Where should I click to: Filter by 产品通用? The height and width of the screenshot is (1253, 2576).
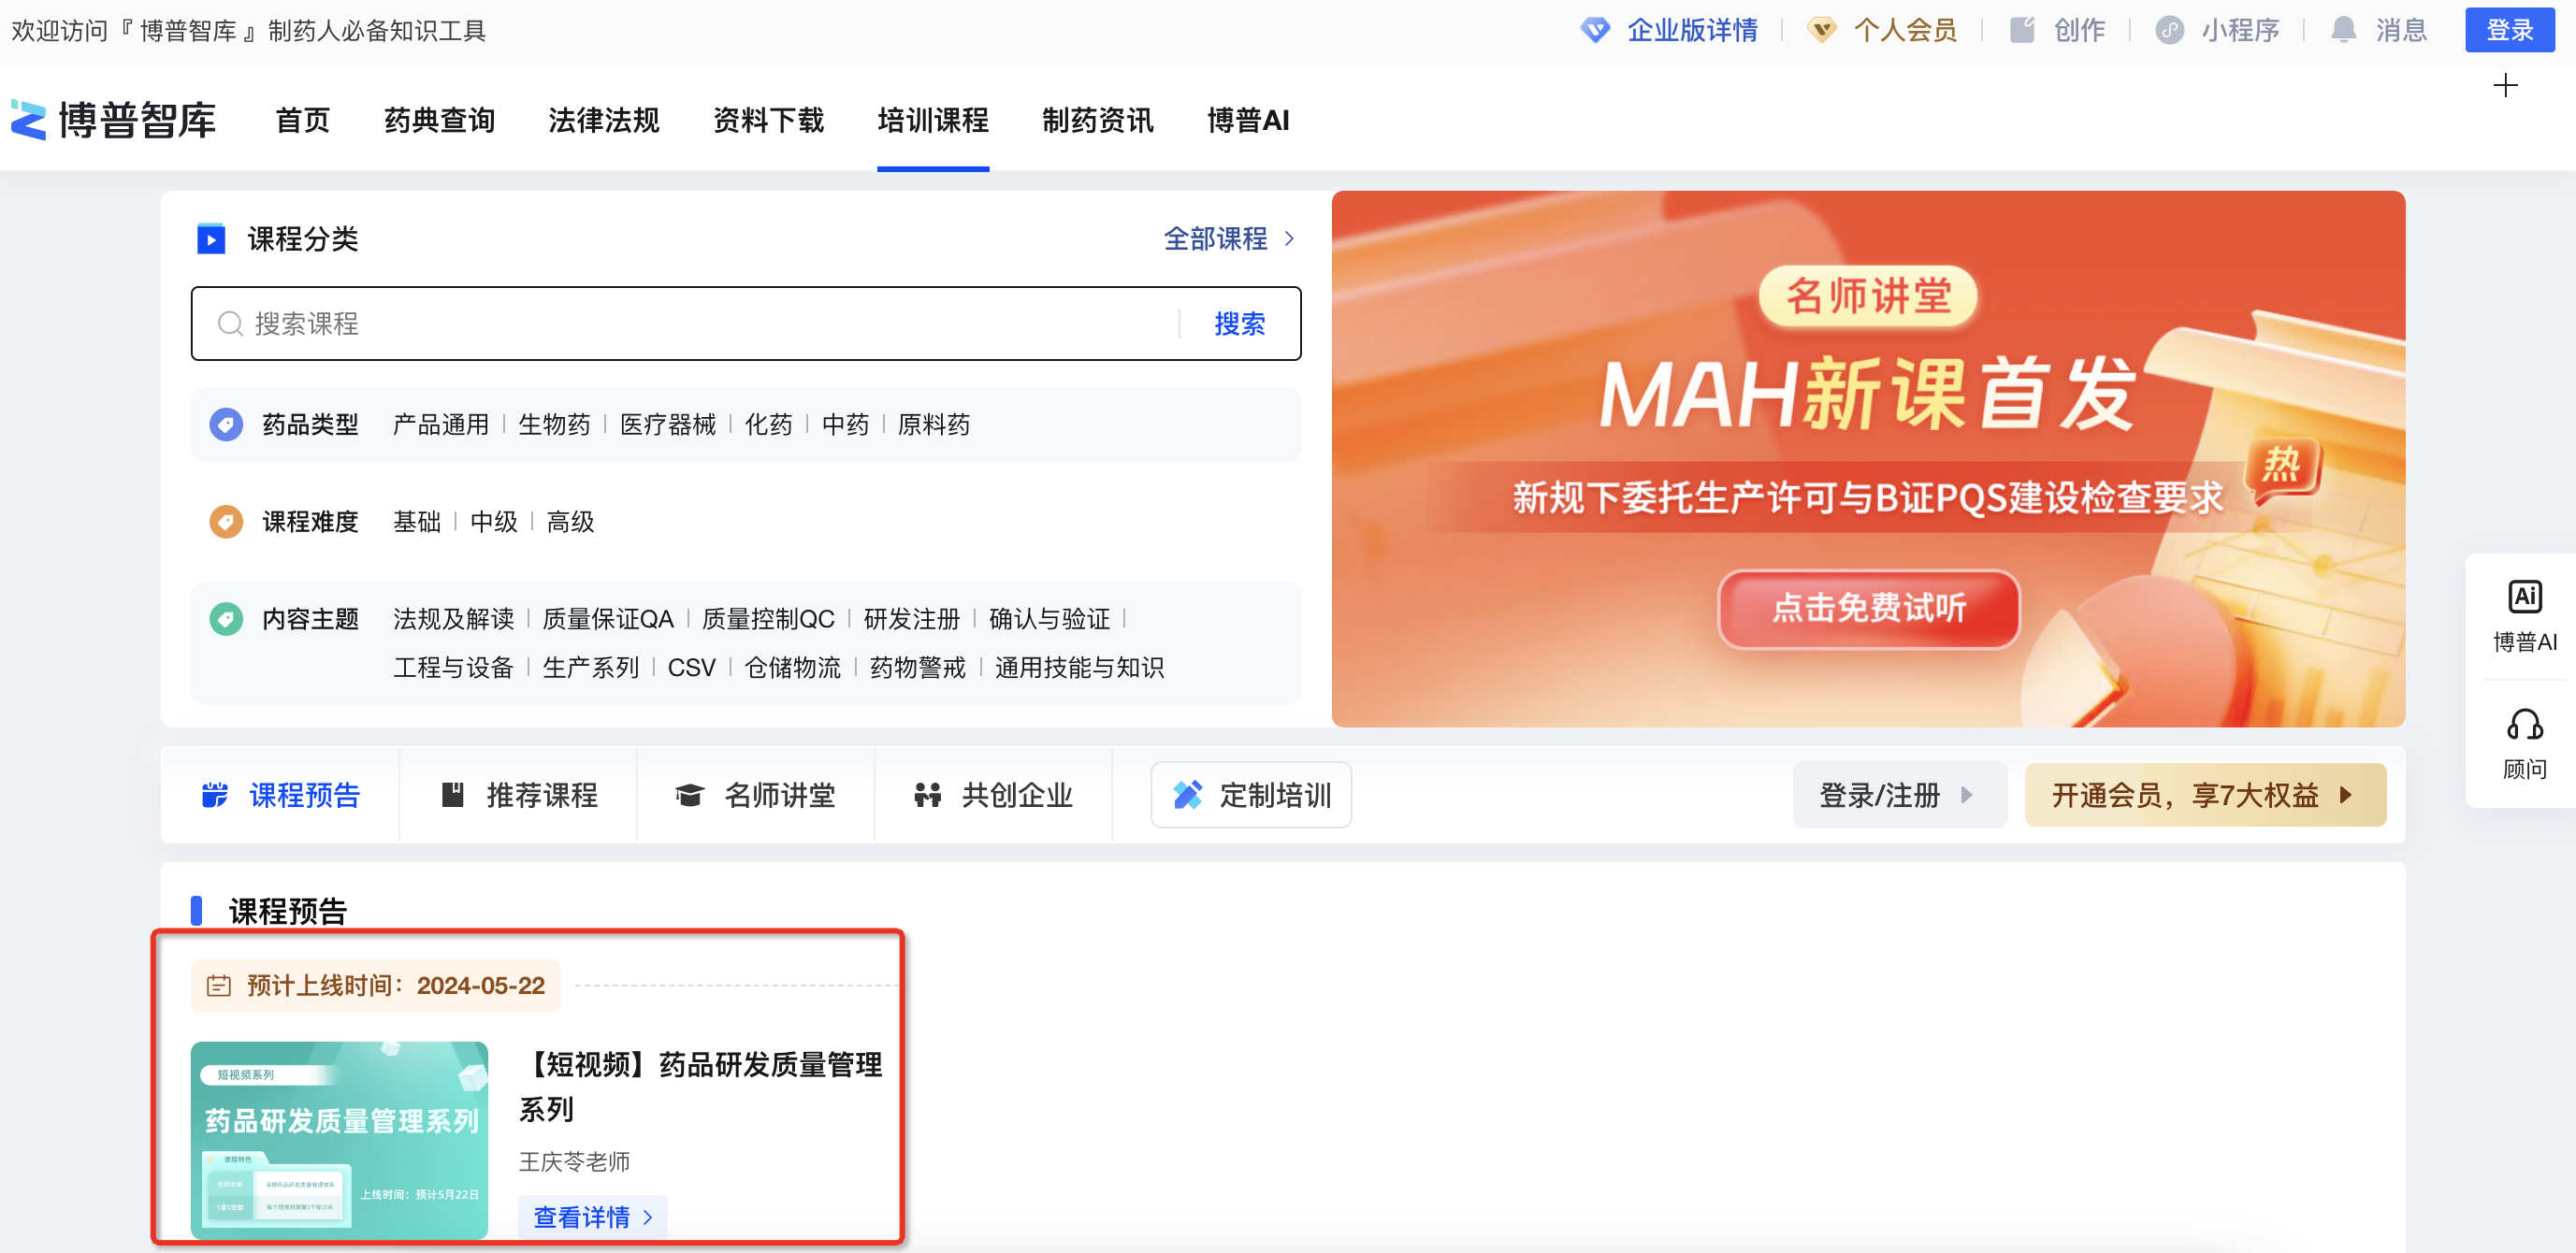[441, 424]
